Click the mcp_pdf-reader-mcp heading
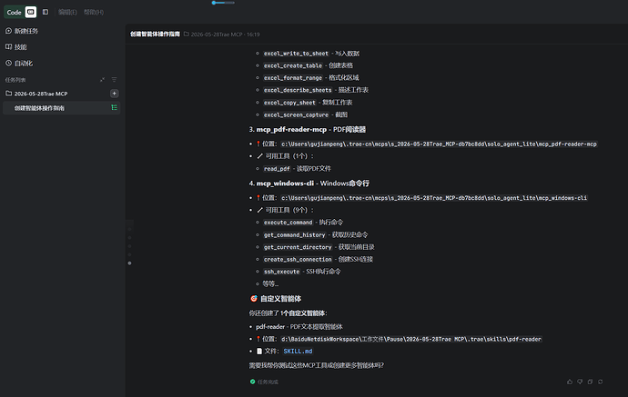Viewport: 628px width, 397px height. click(x=291, y=130)
